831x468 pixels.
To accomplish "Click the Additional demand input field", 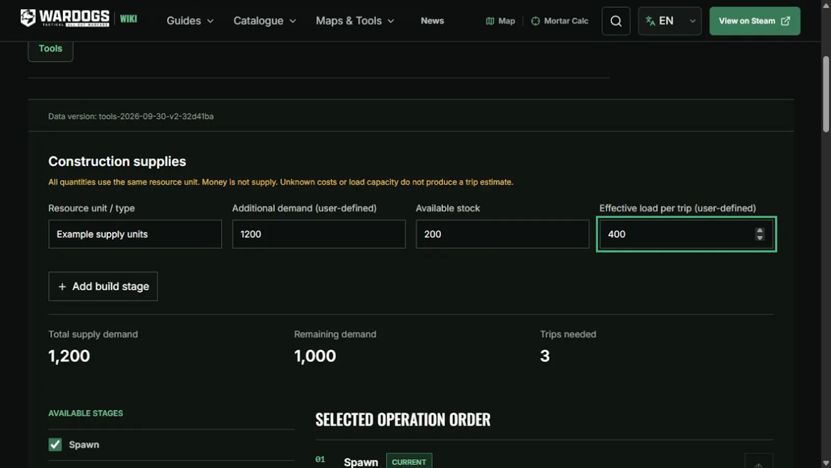I will [x=319, y=234].
